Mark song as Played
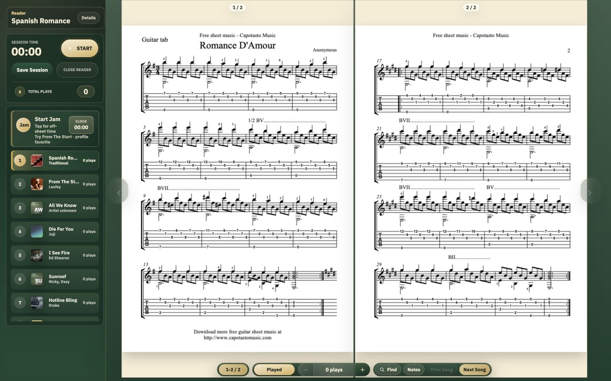Viewport: 611px width, 381px height. coord(274,370)
